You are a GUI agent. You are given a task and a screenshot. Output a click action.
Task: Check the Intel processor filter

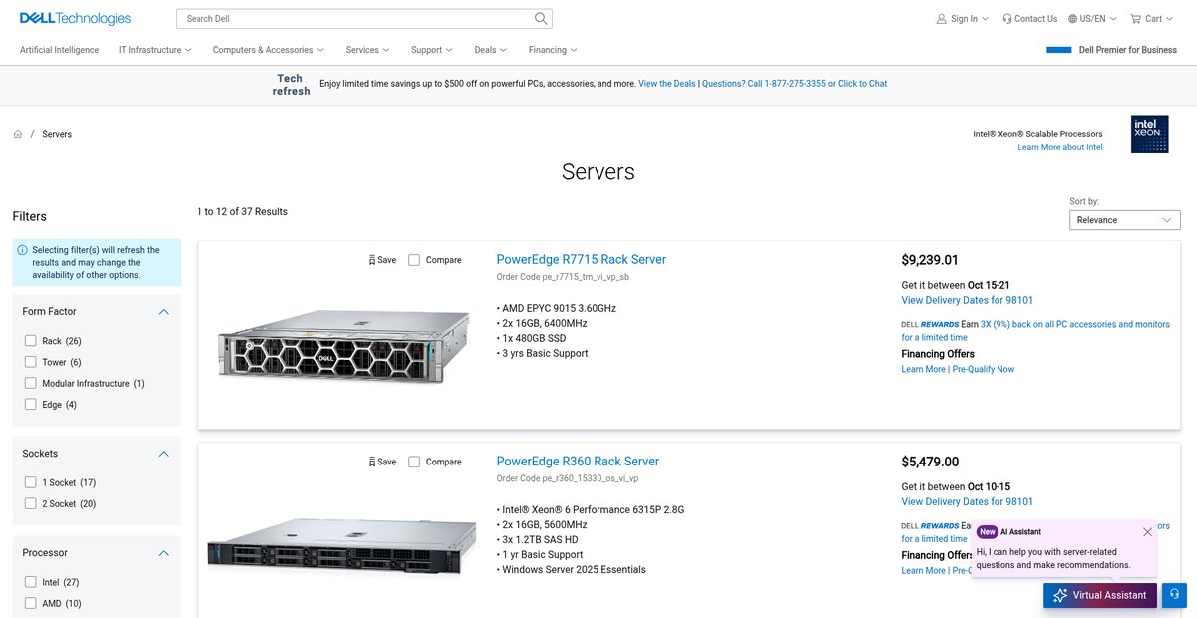[x=31, y=582]
